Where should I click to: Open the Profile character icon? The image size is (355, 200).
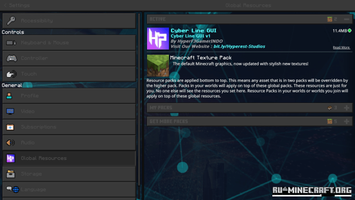coord(9,96)
